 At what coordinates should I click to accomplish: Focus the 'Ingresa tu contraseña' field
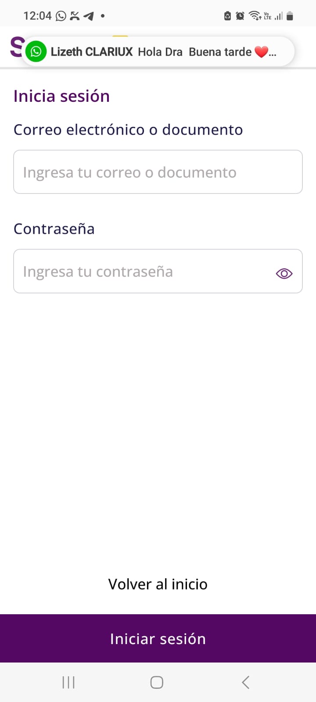pyautogui.click(x=140, y=272)
